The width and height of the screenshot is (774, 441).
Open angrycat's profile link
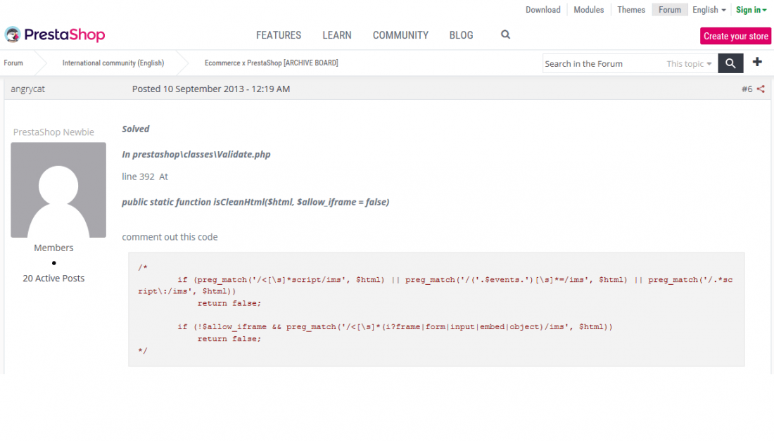tap(27, 89)
